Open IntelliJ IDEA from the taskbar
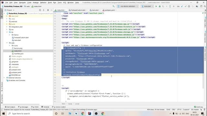Screen dimensions: 207x116 [x=90, y=113]
